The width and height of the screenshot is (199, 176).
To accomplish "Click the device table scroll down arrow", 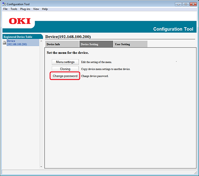I will [x=41, y=166].
